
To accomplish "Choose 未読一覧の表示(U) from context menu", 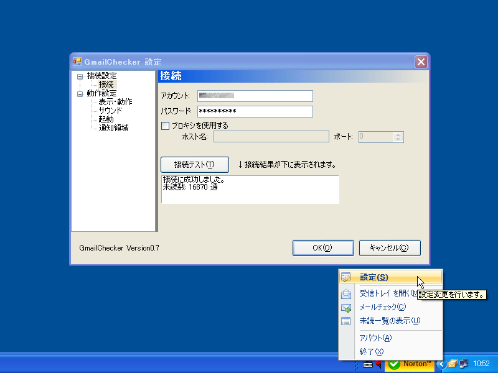I will pyautogui.click(x=391, y=321).
